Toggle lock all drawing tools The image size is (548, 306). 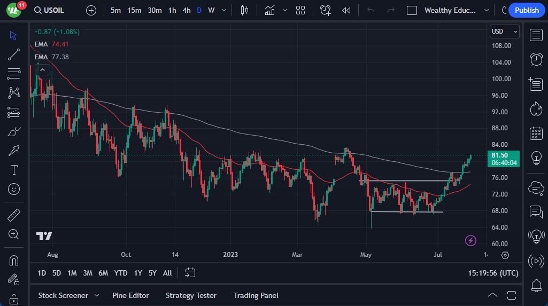point(14,298)
